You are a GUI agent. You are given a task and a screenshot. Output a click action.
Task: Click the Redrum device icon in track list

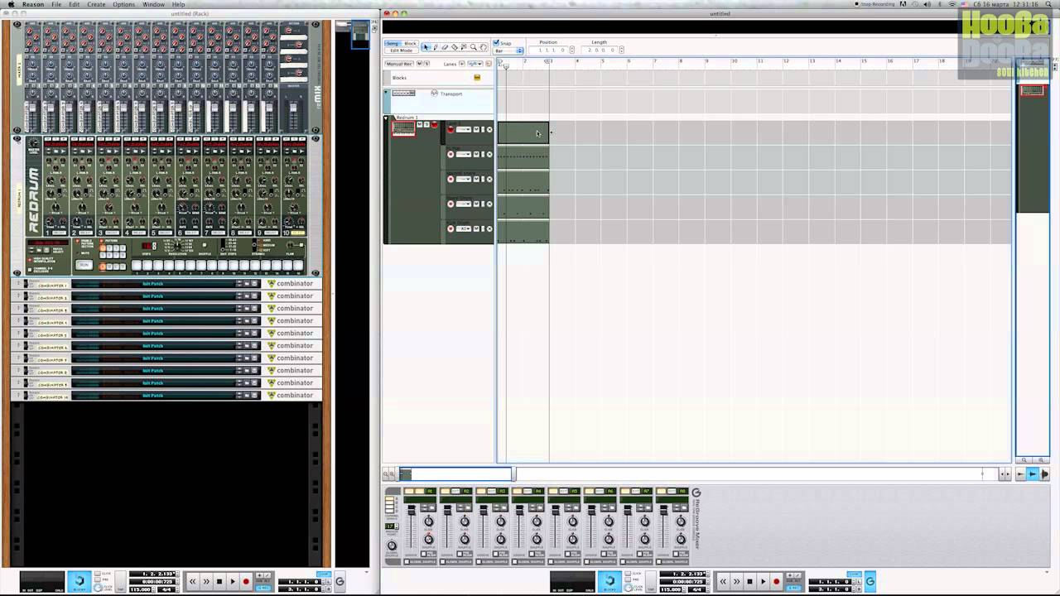(404, 128)
